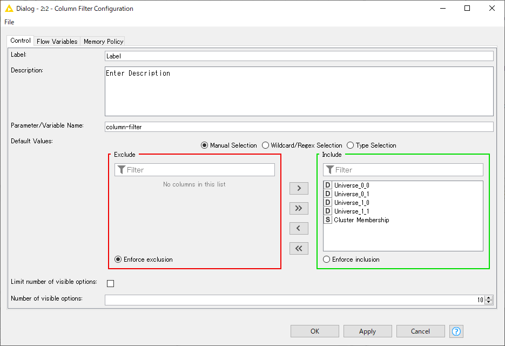Select the Enforce exclusion option
This screenshot has width=505, height=346.
click(118, 259)
